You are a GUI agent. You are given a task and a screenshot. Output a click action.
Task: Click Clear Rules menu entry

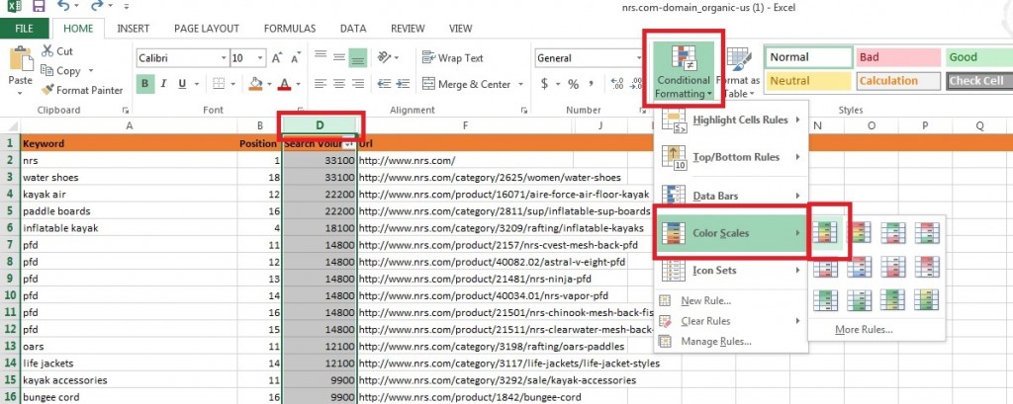click(x=731, y=321)
